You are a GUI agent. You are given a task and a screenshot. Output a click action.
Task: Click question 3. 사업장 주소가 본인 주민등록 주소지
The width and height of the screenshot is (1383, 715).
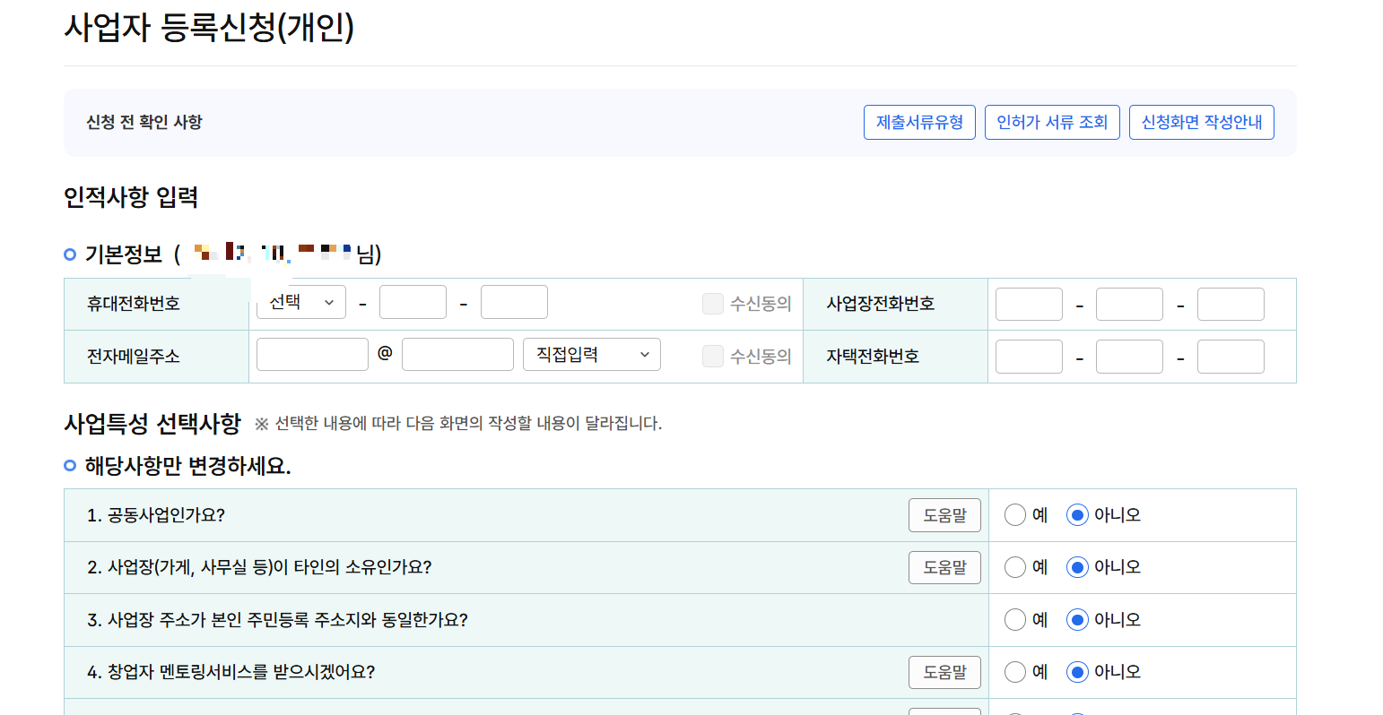pyautogui.click(x=277, y=620)
